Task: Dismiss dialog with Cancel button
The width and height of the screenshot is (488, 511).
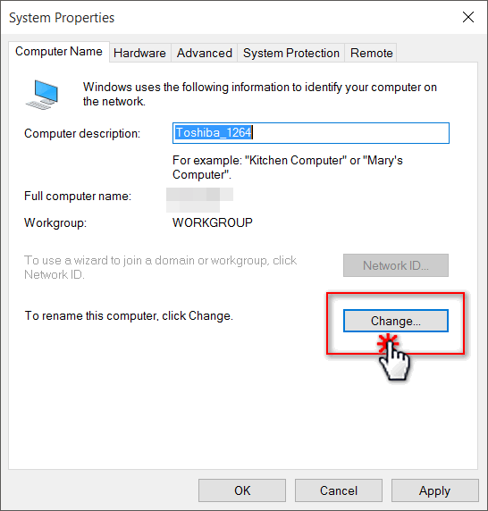Action: pos(339,490)
